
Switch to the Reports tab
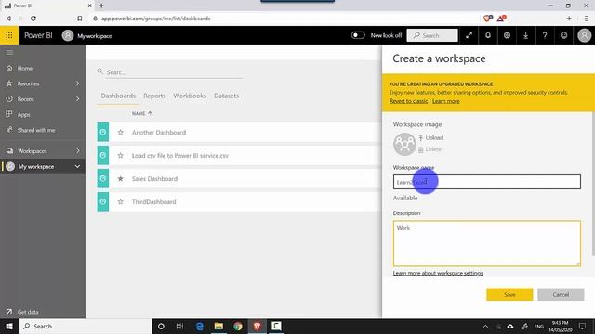coord(154,96)
